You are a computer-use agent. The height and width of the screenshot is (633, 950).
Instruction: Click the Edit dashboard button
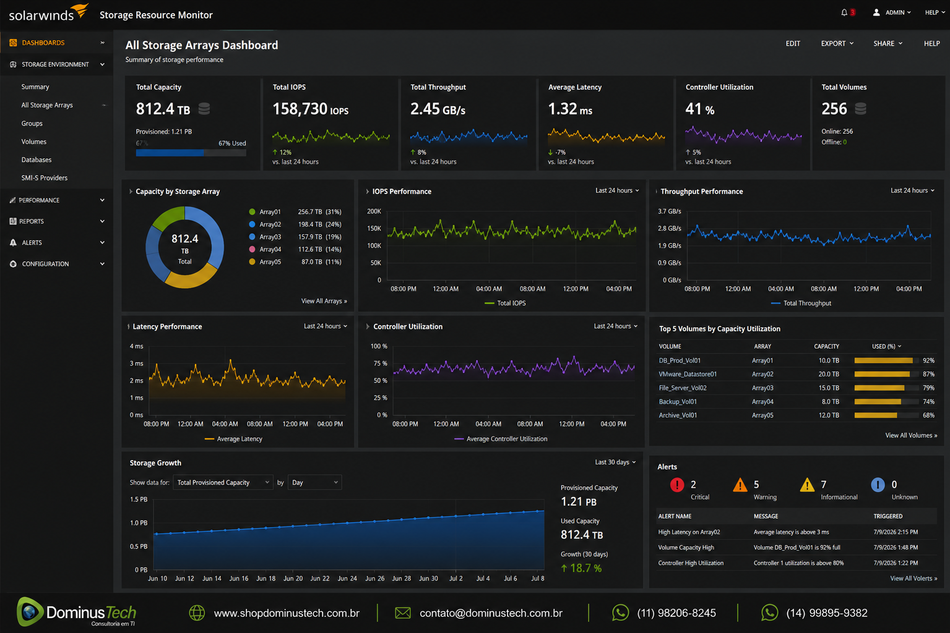pos(793,43)
